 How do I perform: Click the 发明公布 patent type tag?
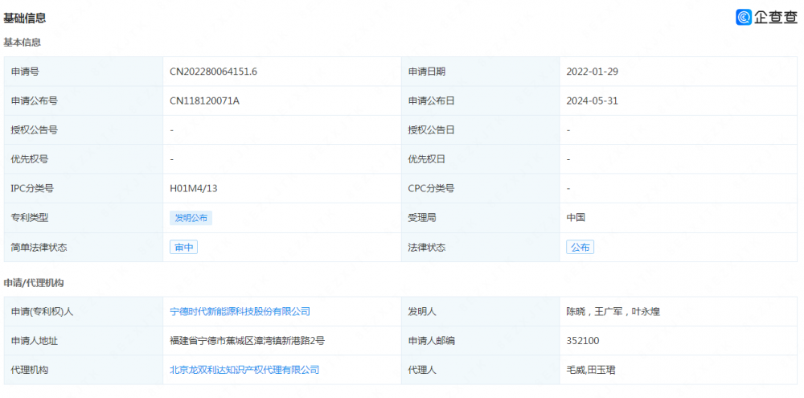(x=191, y=218)
